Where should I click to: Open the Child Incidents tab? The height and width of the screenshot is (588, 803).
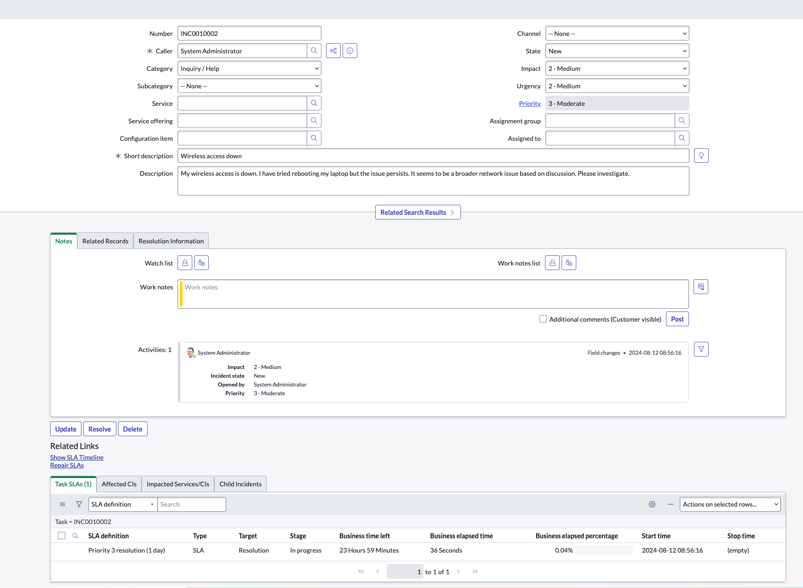(240, 484)
